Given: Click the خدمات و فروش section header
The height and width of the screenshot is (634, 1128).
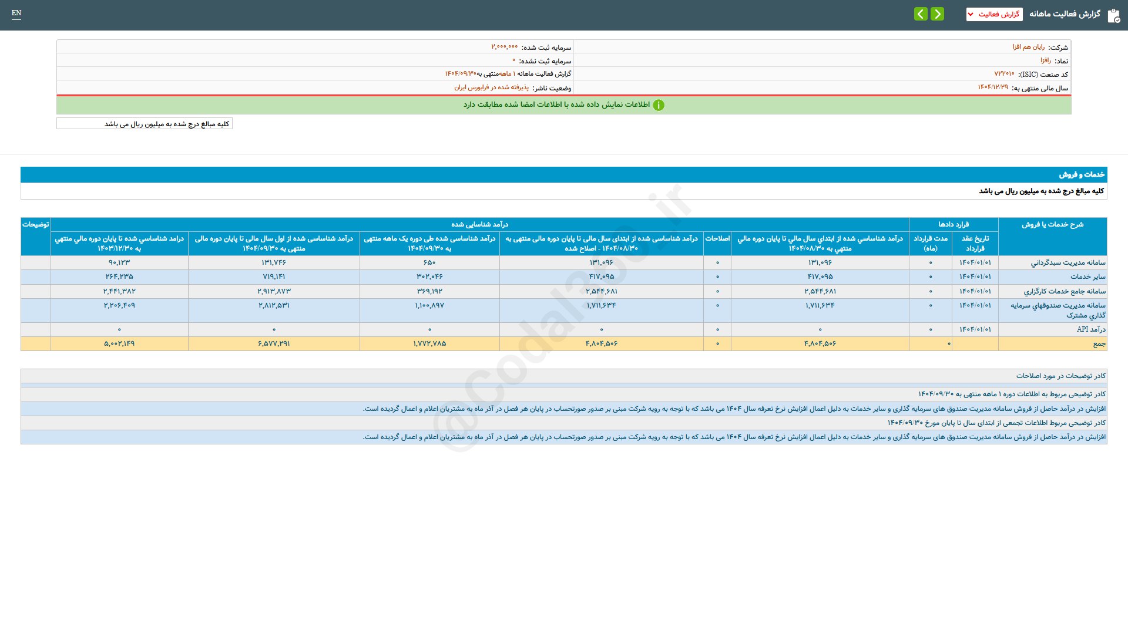Looking at the screenshot, I should tap(1082, 174).
